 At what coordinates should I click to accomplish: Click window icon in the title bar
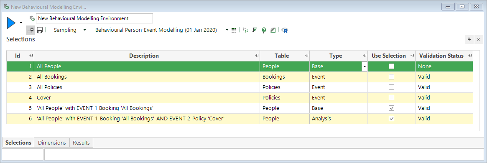(6, 7)
